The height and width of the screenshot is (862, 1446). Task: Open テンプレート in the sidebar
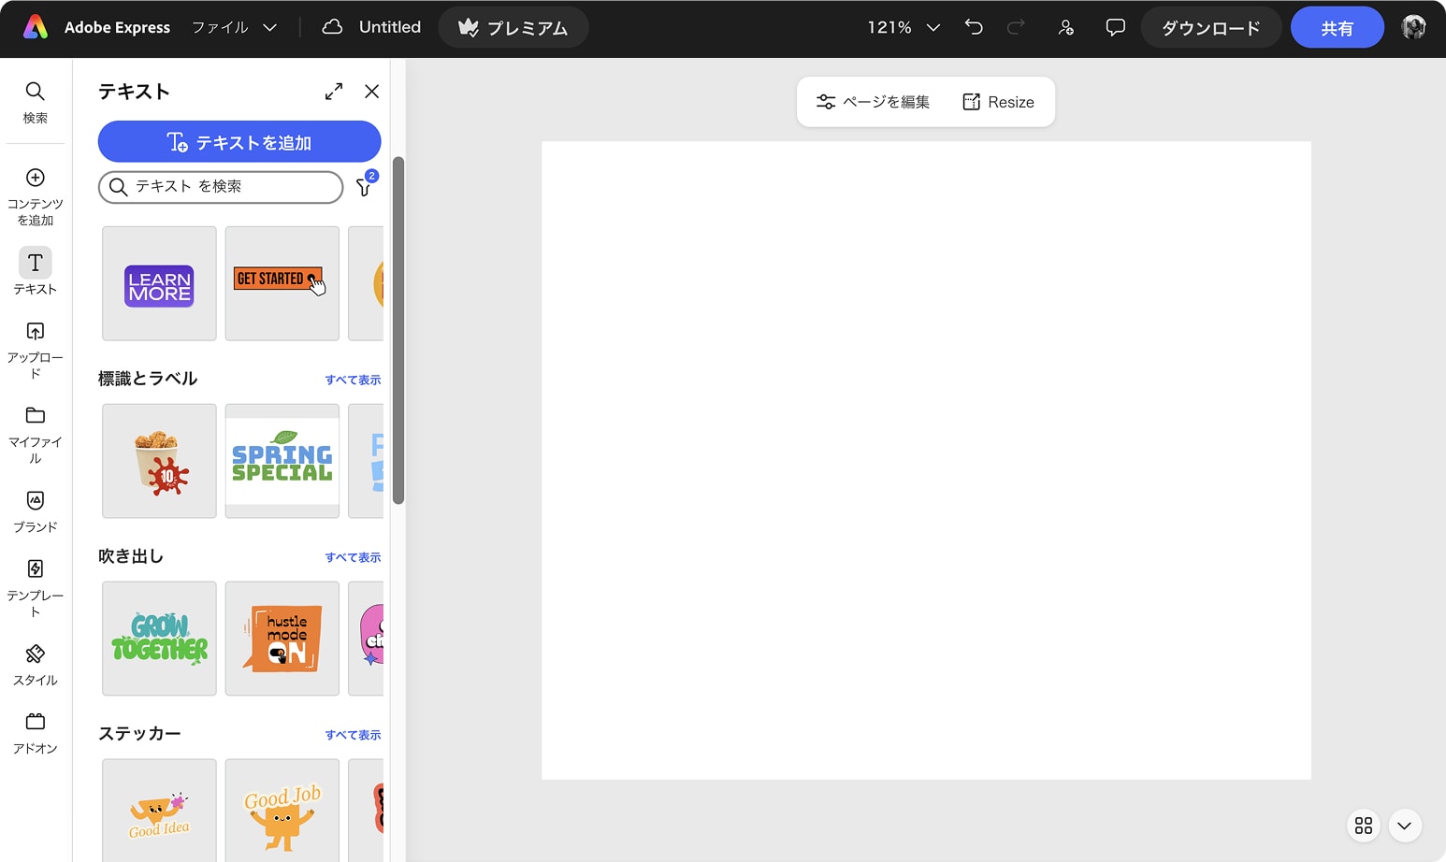point(36,588)
